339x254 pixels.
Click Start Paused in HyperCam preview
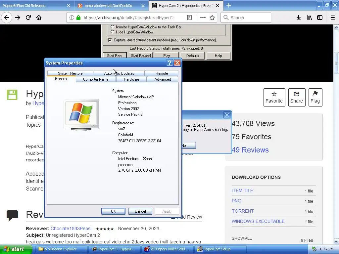pos(141,56)
